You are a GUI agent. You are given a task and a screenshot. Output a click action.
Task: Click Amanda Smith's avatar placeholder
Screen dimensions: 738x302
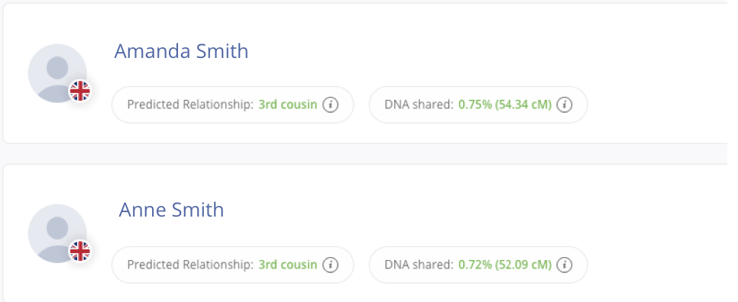click(57, 73)
